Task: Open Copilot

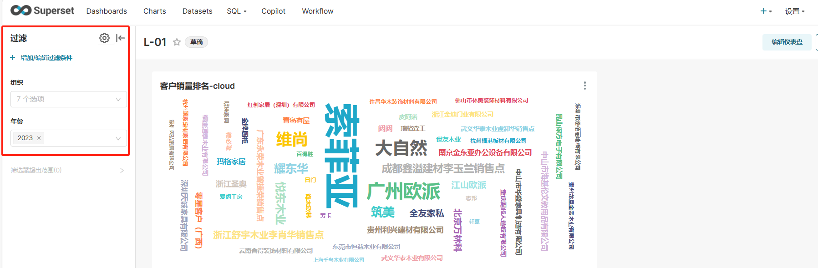Action: click(274, 11)
